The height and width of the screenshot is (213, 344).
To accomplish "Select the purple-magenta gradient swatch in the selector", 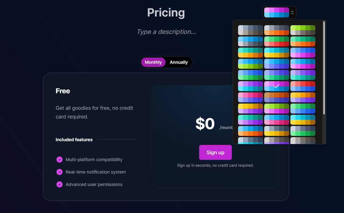I will (277, 12).
